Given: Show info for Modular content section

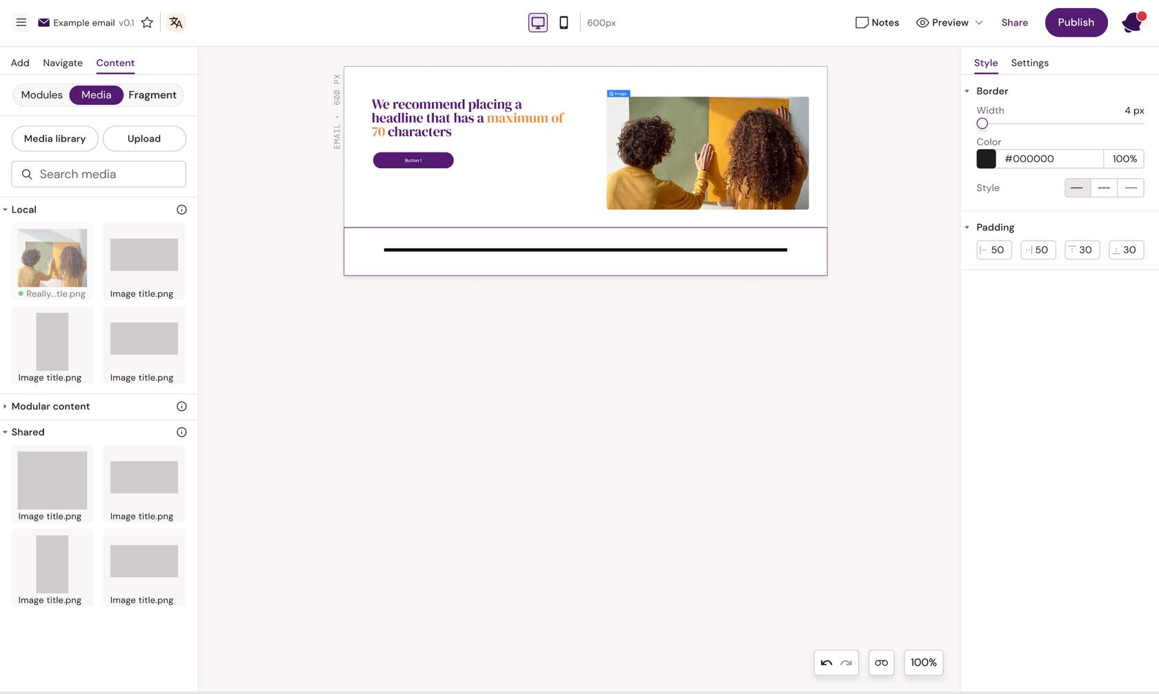Looking at the screenshot, I should pos(181,406).
